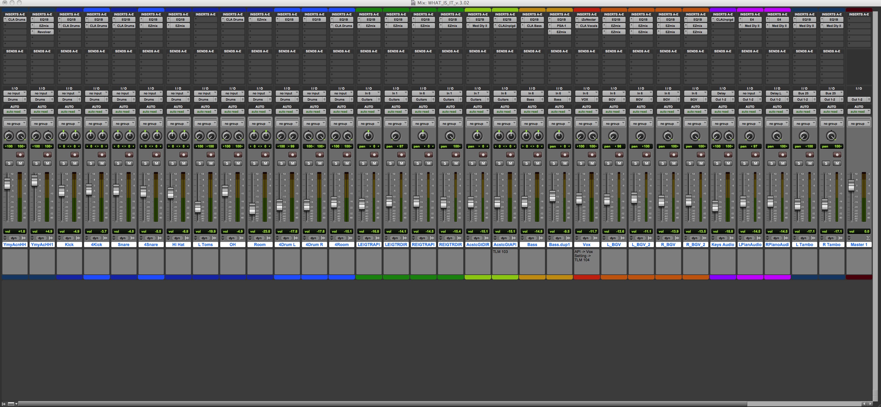The width and height of the screenshot is (881, 407).
Task: Open Revolver insert on YmyAcHH1 track
Action: (x=44, y=32)
